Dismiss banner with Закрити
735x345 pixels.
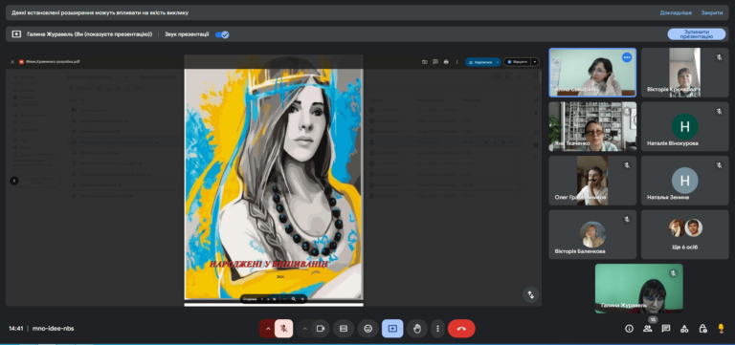pos(712,12)
